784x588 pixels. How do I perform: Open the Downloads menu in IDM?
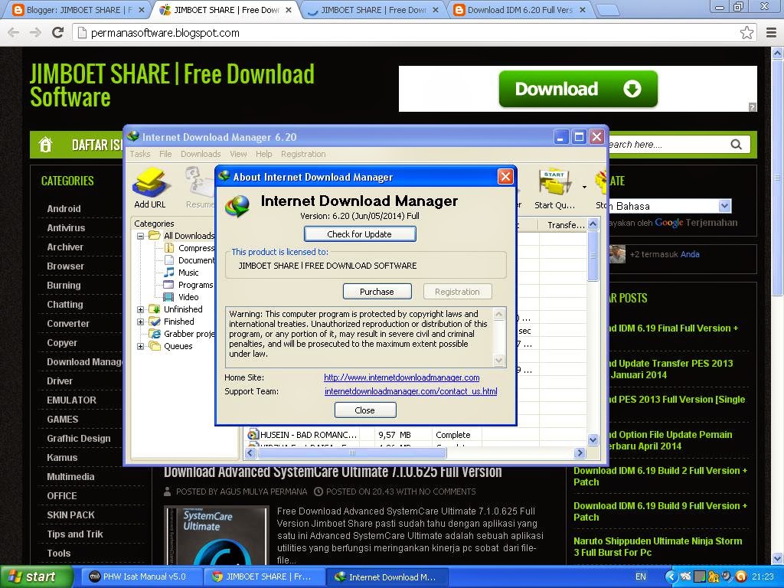point(201,154)
